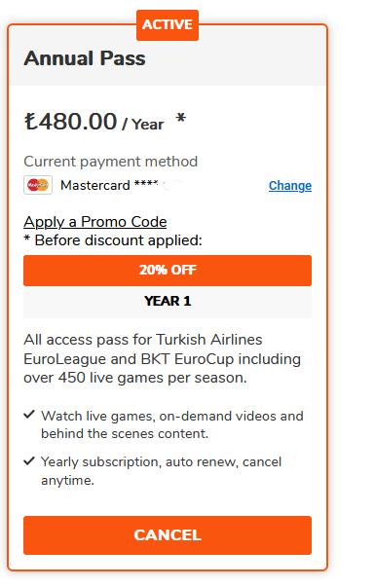
Task: Click the asterisk next to the yearly price
Action: click(181, 119)
